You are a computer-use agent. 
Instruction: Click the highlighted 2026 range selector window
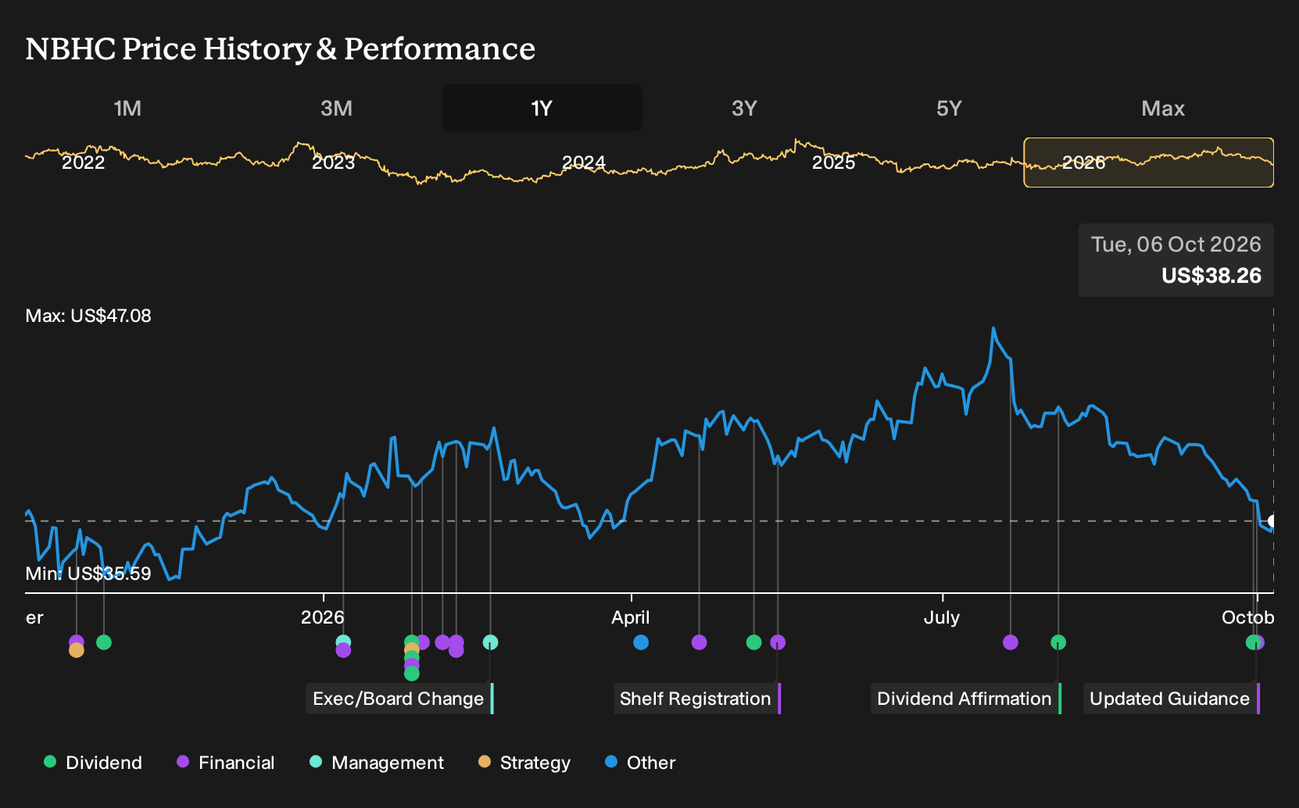(x=1149, y=163)
